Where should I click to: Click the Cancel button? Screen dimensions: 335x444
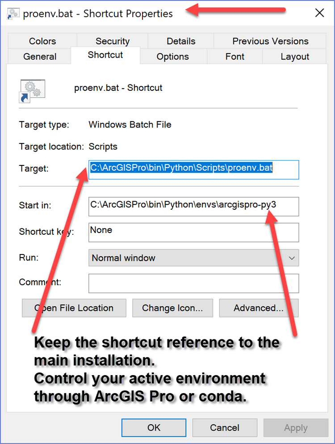225,427
